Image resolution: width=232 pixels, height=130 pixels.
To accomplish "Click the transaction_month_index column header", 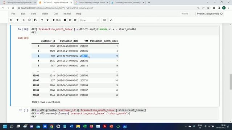I will (104, 41).
